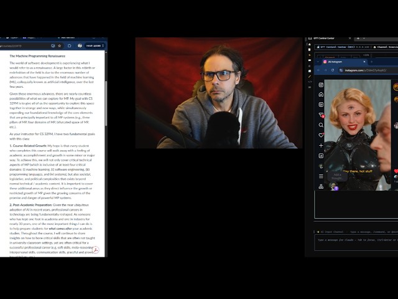This screenshot has height=299, width=398.
Task: Click the Instagram logo icon in sidebar
Action: (x=321, y=85)
